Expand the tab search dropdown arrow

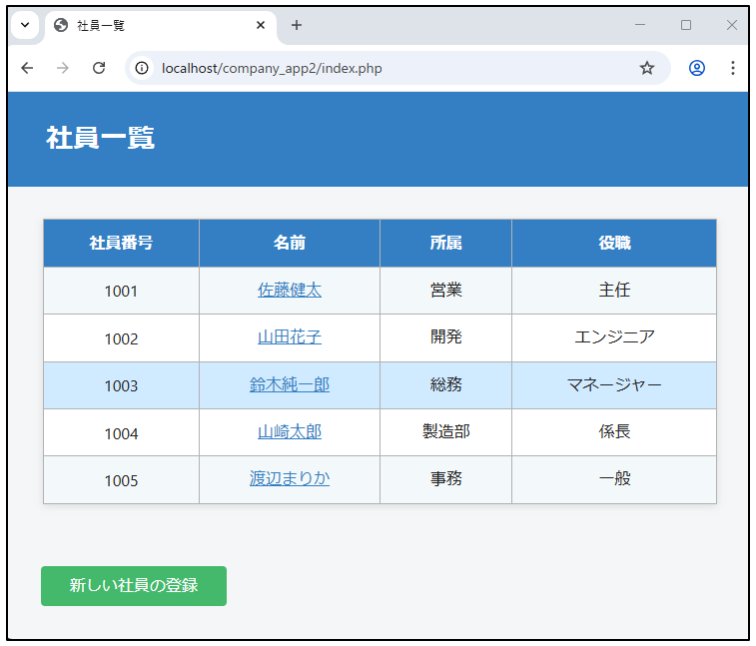pyautogui.click(x=25, y=25)
